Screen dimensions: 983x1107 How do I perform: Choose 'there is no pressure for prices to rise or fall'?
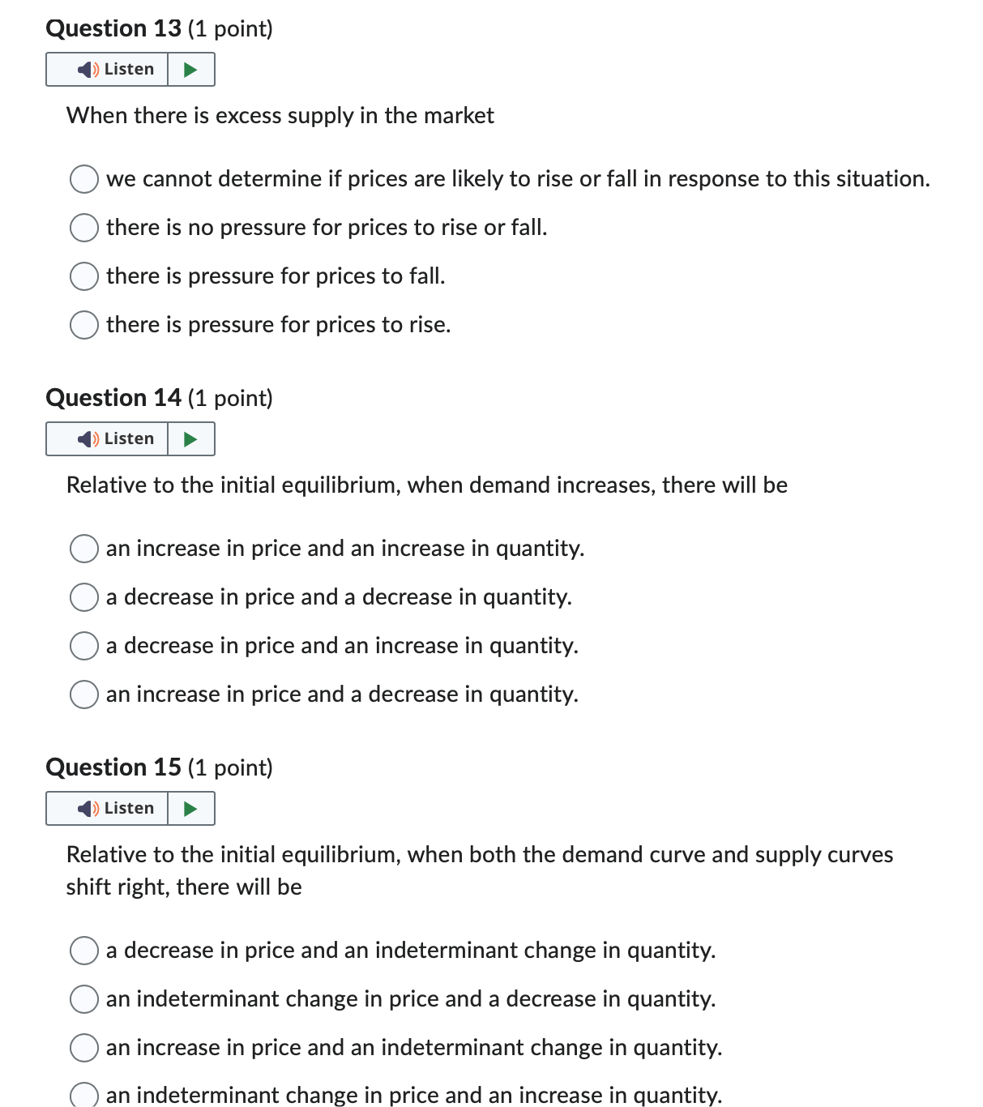pyautogui.click(x=83, y=228)
